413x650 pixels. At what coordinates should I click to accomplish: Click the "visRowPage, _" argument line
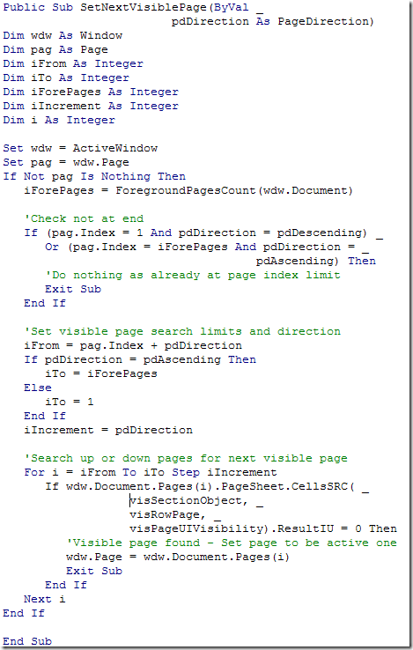click(x=175, y=515)
